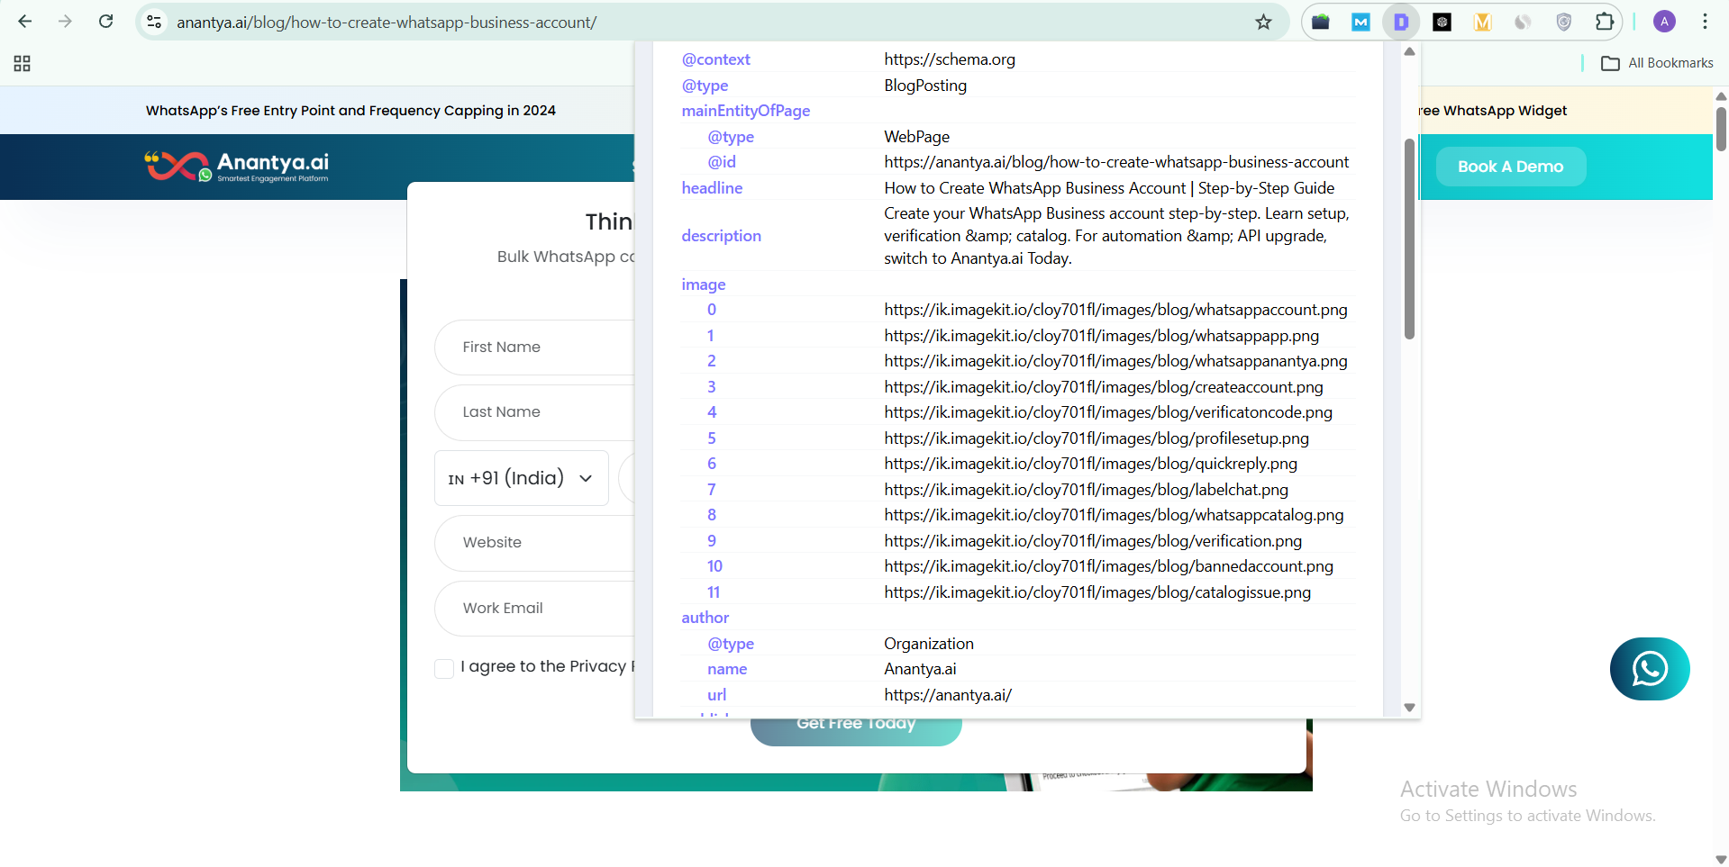
Task: Click the profilesetup.png image URL
Action: tap(1097, 438)
